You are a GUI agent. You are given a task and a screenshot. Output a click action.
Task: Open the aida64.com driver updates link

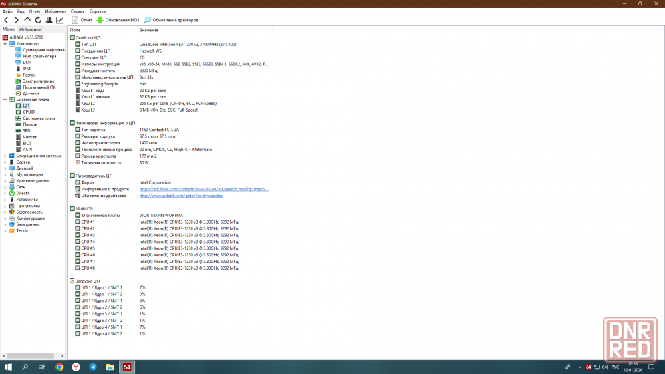click(181, 196)
